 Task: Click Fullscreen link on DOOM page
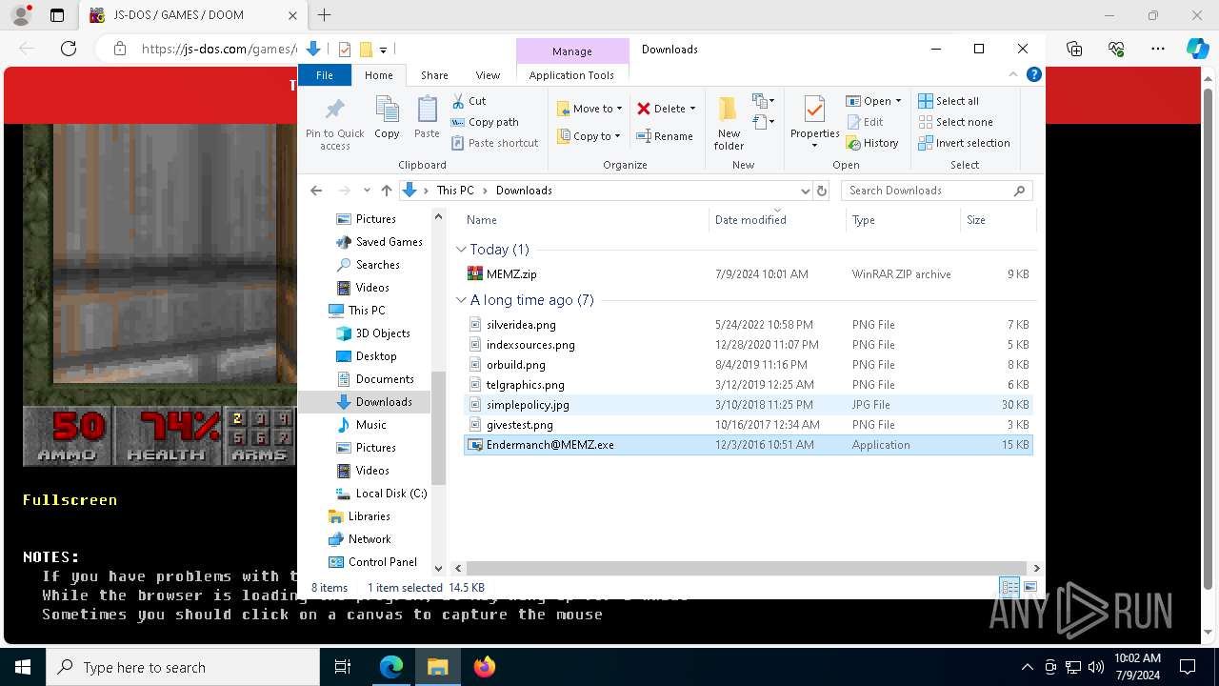point(70,499)
